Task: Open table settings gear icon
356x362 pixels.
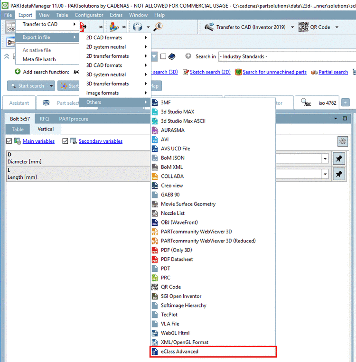Action: click(x=342, y=141)
